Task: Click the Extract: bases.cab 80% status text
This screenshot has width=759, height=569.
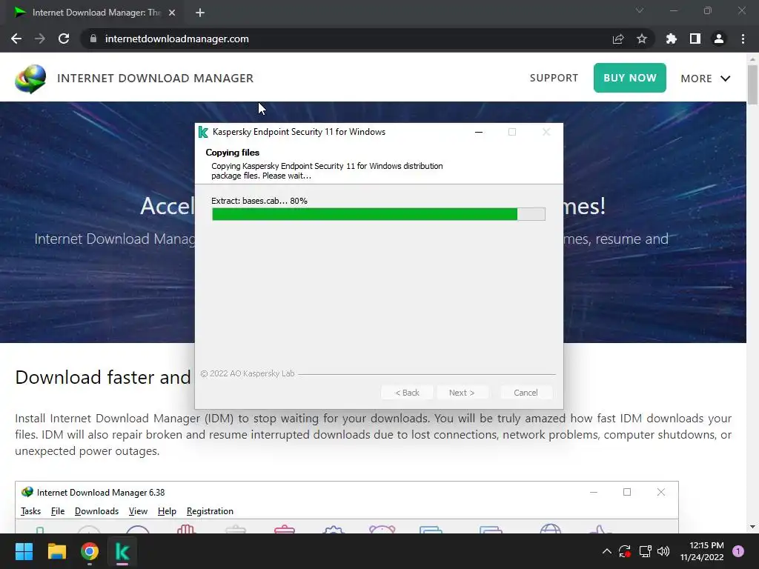Action: pyautogui.click(x=259, y=201)
